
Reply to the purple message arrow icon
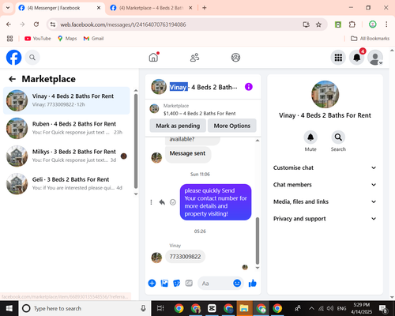[162, 202]
